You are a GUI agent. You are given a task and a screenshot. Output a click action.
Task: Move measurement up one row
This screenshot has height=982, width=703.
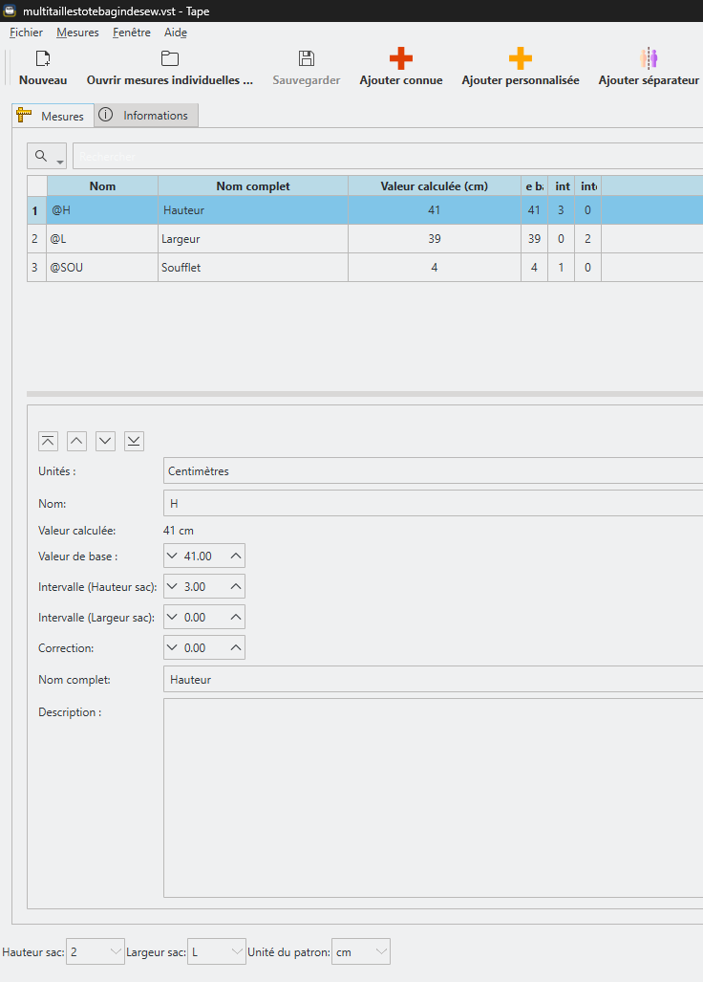pos(76,441)
